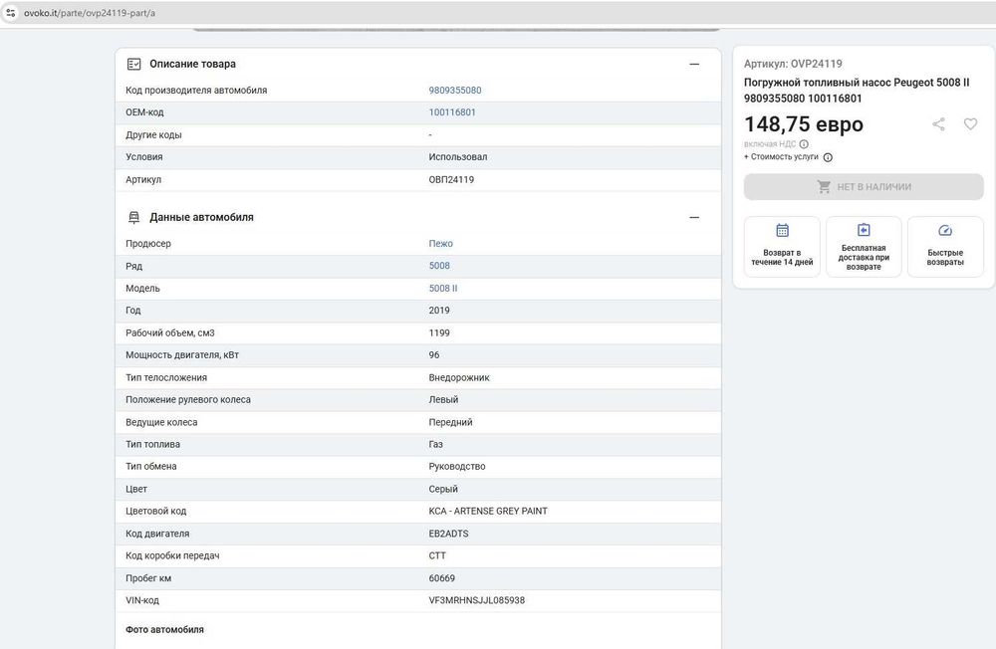Open the 5008 series link

click(x=439, y=266)
